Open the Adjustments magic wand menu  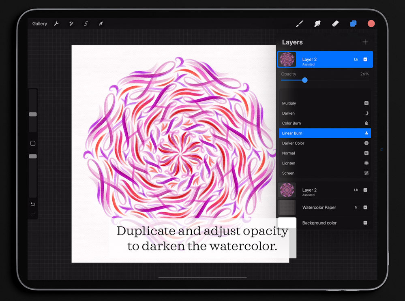71,23
